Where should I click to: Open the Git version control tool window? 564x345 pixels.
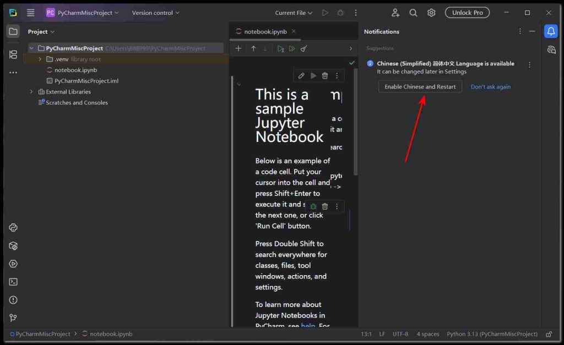tap(13, 317)
